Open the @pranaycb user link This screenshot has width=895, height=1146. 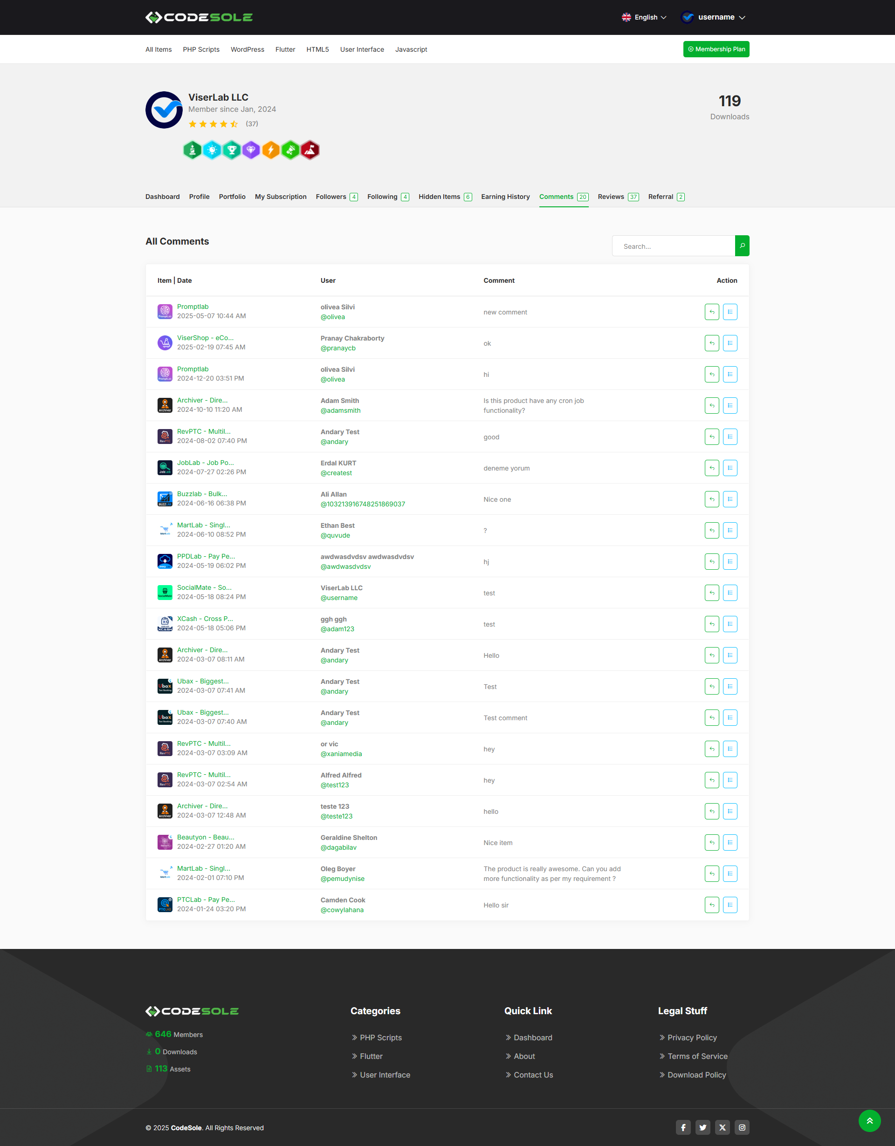click(x=338, y=348)
